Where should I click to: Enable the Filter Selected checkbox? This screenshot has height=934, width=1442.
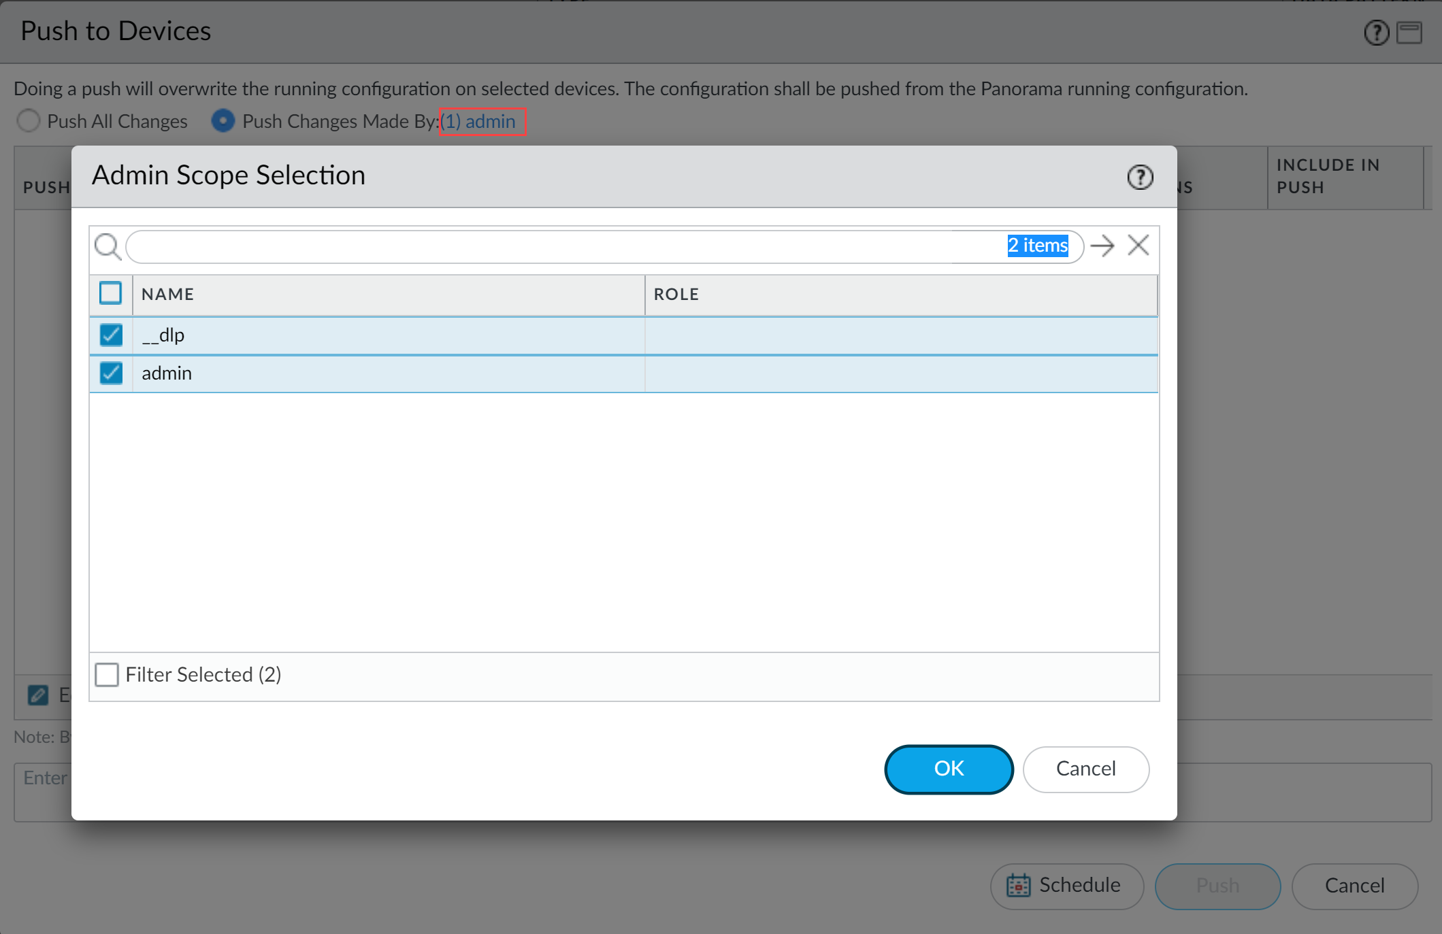(107, 675)
